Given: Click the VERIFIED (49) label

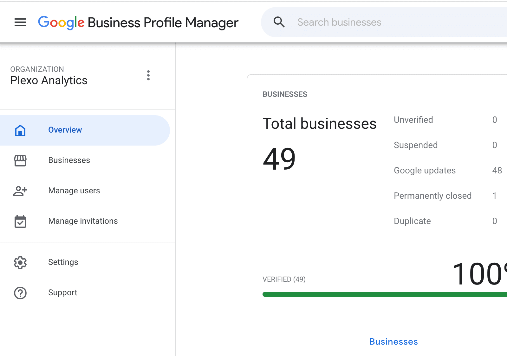Looking at the screenshot, I should [x=284, y=279].
